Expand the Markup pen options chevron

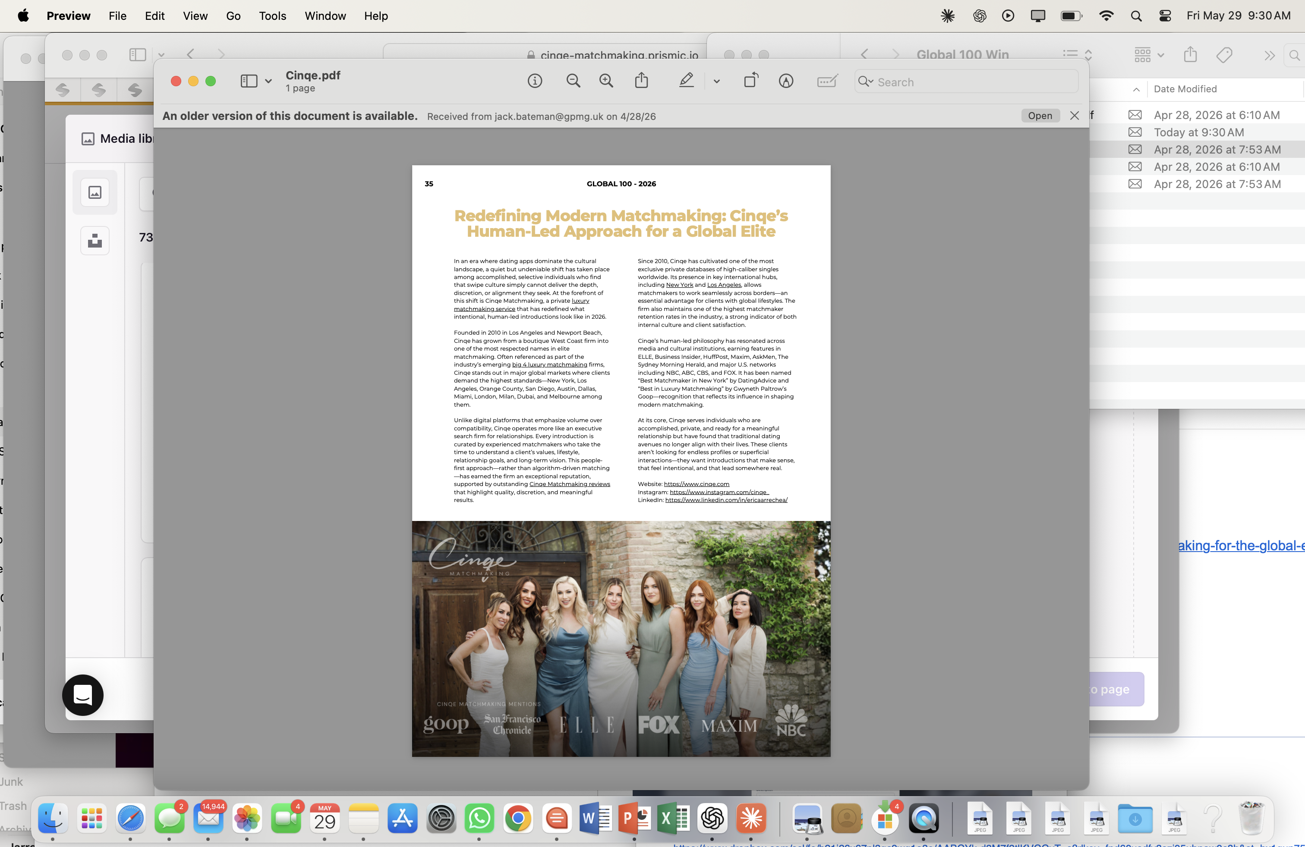coord(716,82)
